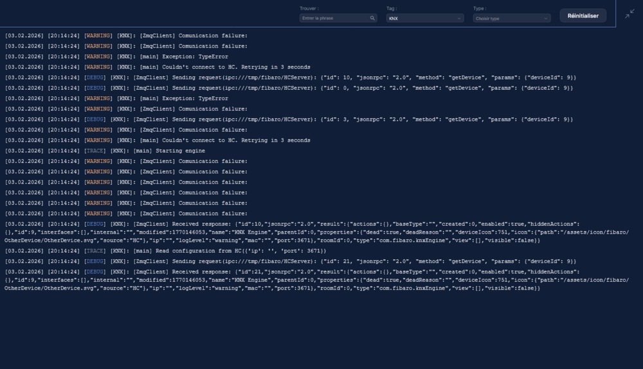This screenshot has width=643, height=369.
Task: Click the Sending request log with id 21
Action: (289, 261)
